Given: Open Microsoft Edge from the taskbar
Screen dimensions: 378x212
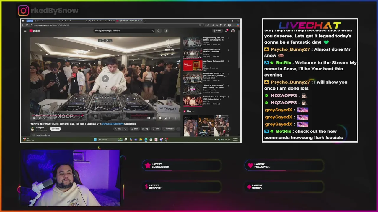Looking at the screenshot, I should [146, 140].
